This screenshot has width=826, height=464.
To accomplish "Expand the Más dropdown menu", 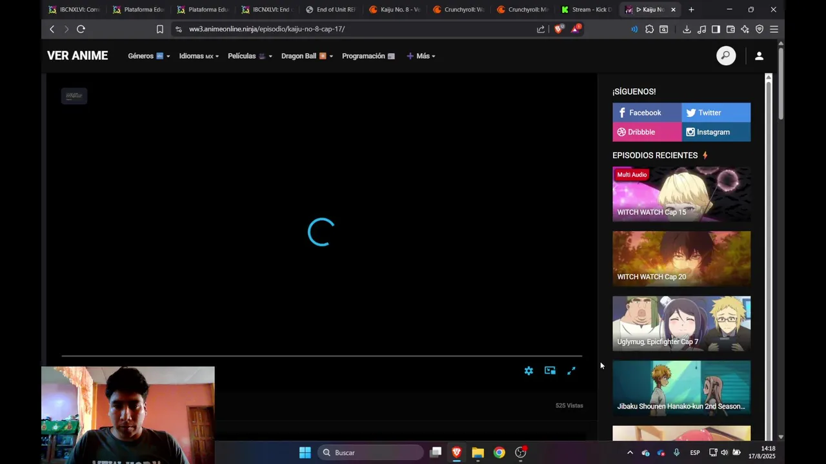I will pyautogui.click(x=421, y=56).
